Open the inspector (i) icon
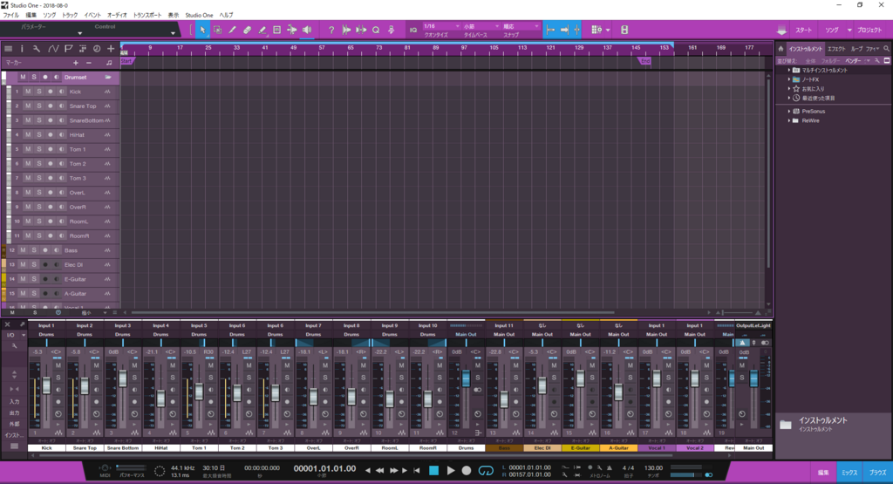The height and width of the screenshot is (484, 893). pos(22,49)
